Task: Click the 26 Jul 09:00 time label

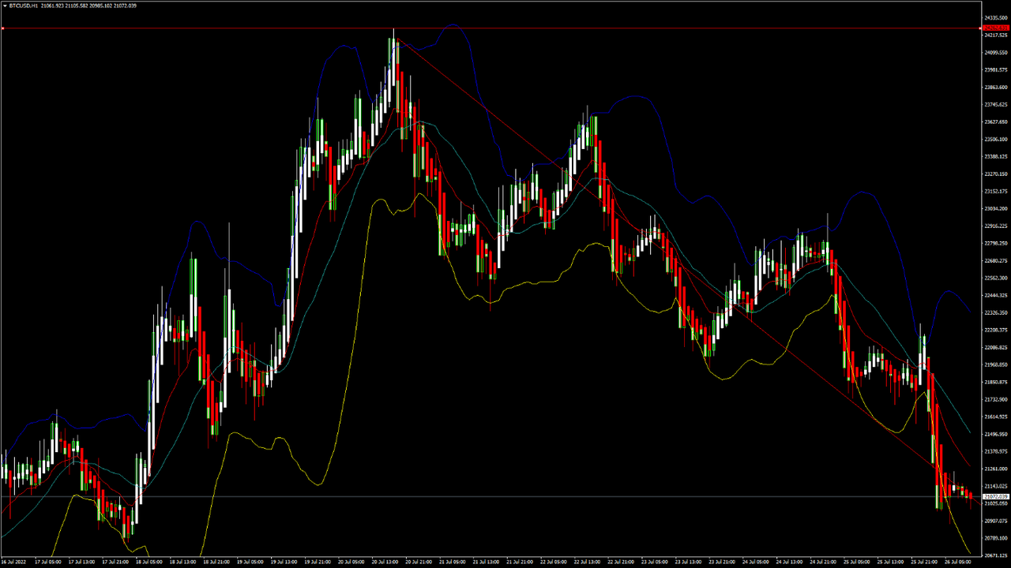Action: pos(960,562)
